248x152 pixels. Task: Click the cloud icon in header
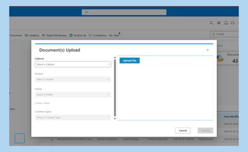(x=233, y=23)
